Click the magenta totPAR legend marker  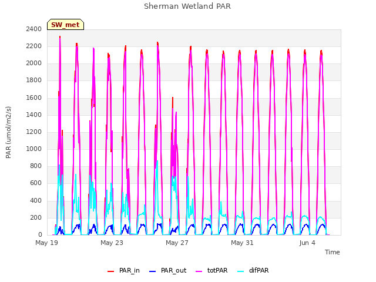tap(199, 271)
